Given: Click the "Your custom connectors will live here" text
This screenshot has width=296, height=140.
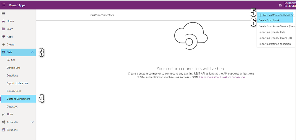Looking at the screenshot, I should click(191, 69).
